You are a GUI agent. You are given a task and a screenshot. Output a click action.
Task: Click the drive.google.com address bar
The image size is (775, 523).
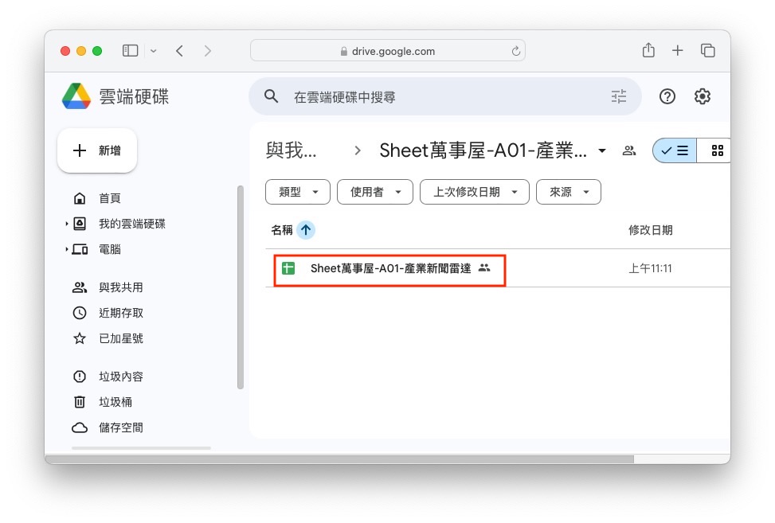387,51
